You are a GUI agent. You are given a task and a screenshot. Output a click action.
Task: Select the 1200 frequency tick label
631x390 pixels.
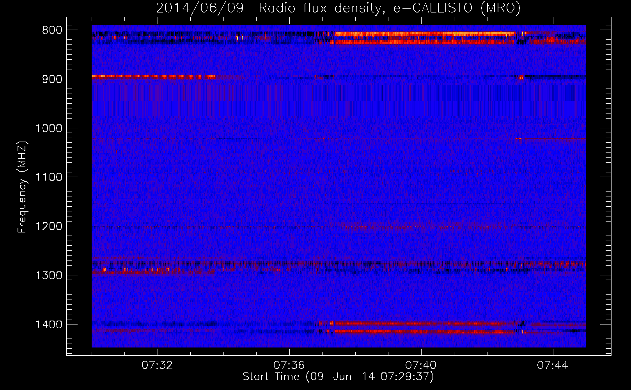pos(49,227)
